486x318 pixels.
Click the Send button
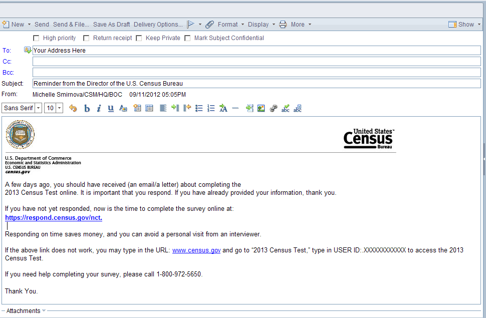42,24
